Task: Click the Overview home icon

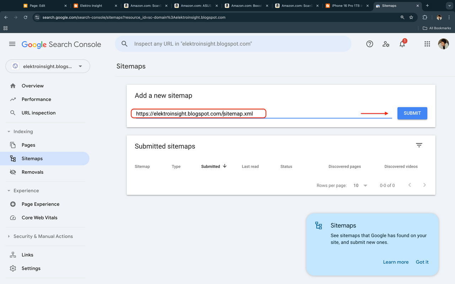Action: pos(13,86)
